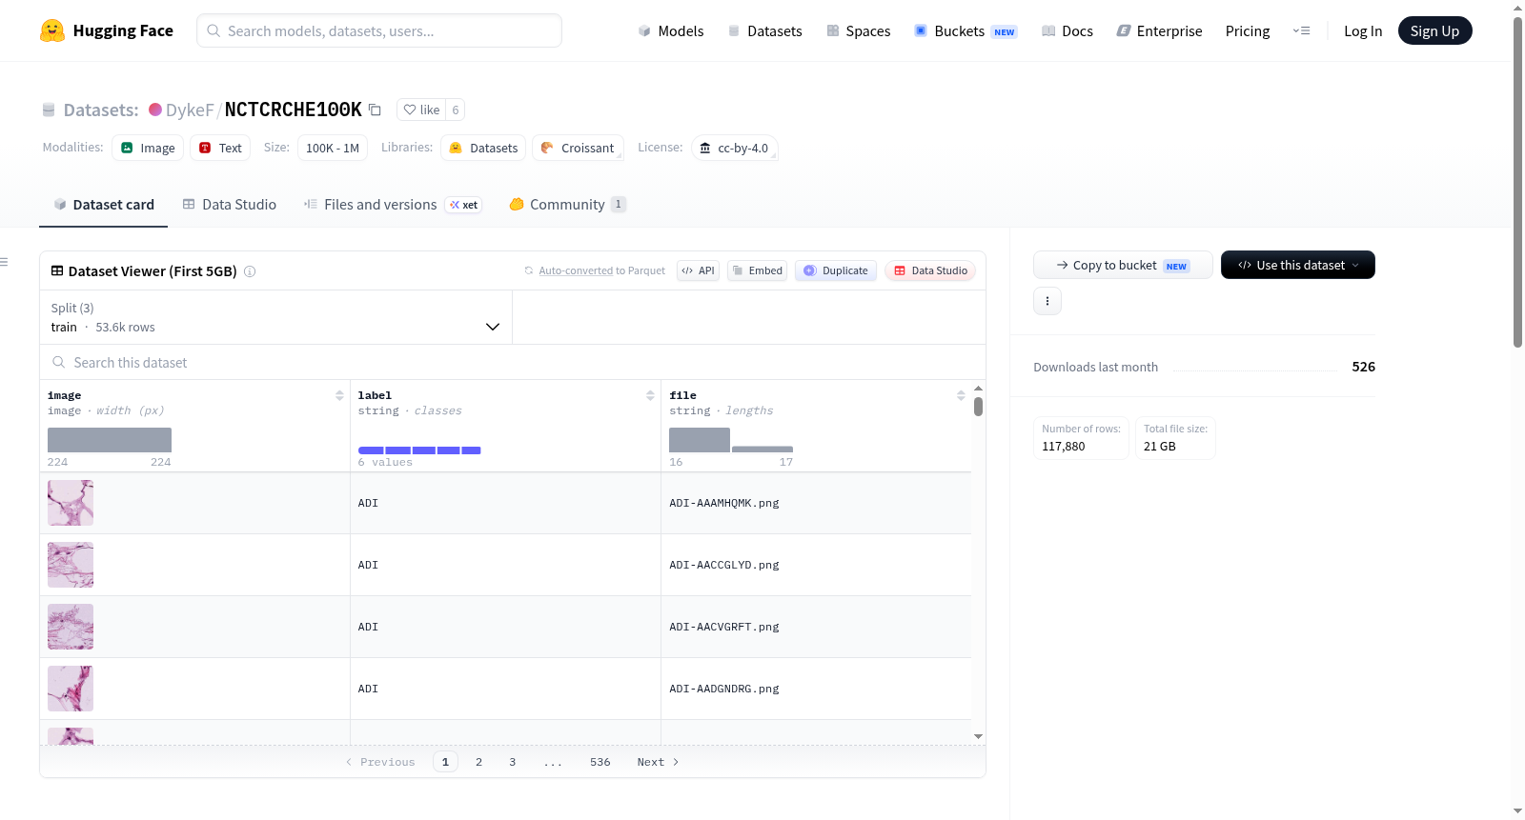Open Spaces in navigation
Viewport: 1525px width, 820px height.
coord(859,30)
